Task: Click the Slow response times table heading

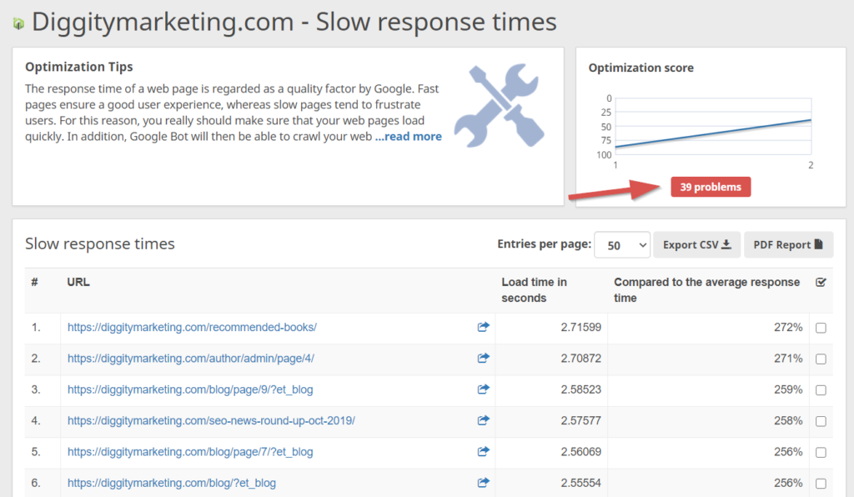Action: (100, 243)
